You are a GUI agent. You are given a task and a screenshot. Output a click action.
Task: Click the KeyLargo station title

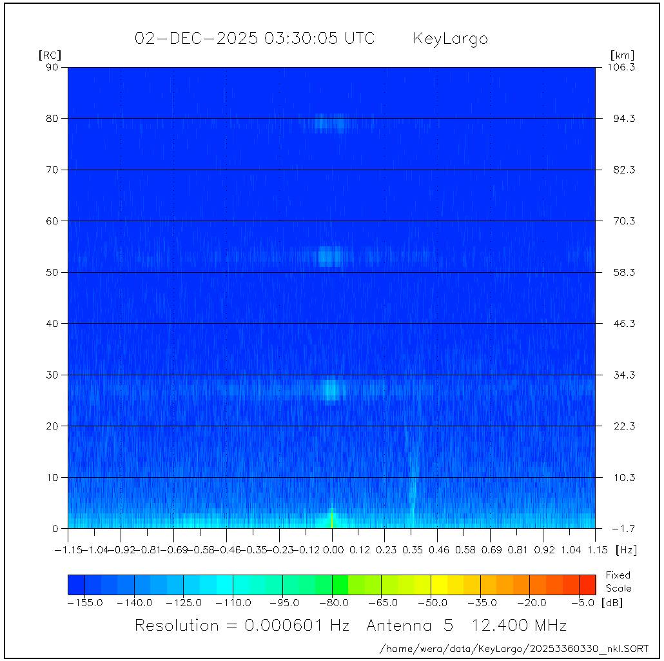[x=450, y=39]
